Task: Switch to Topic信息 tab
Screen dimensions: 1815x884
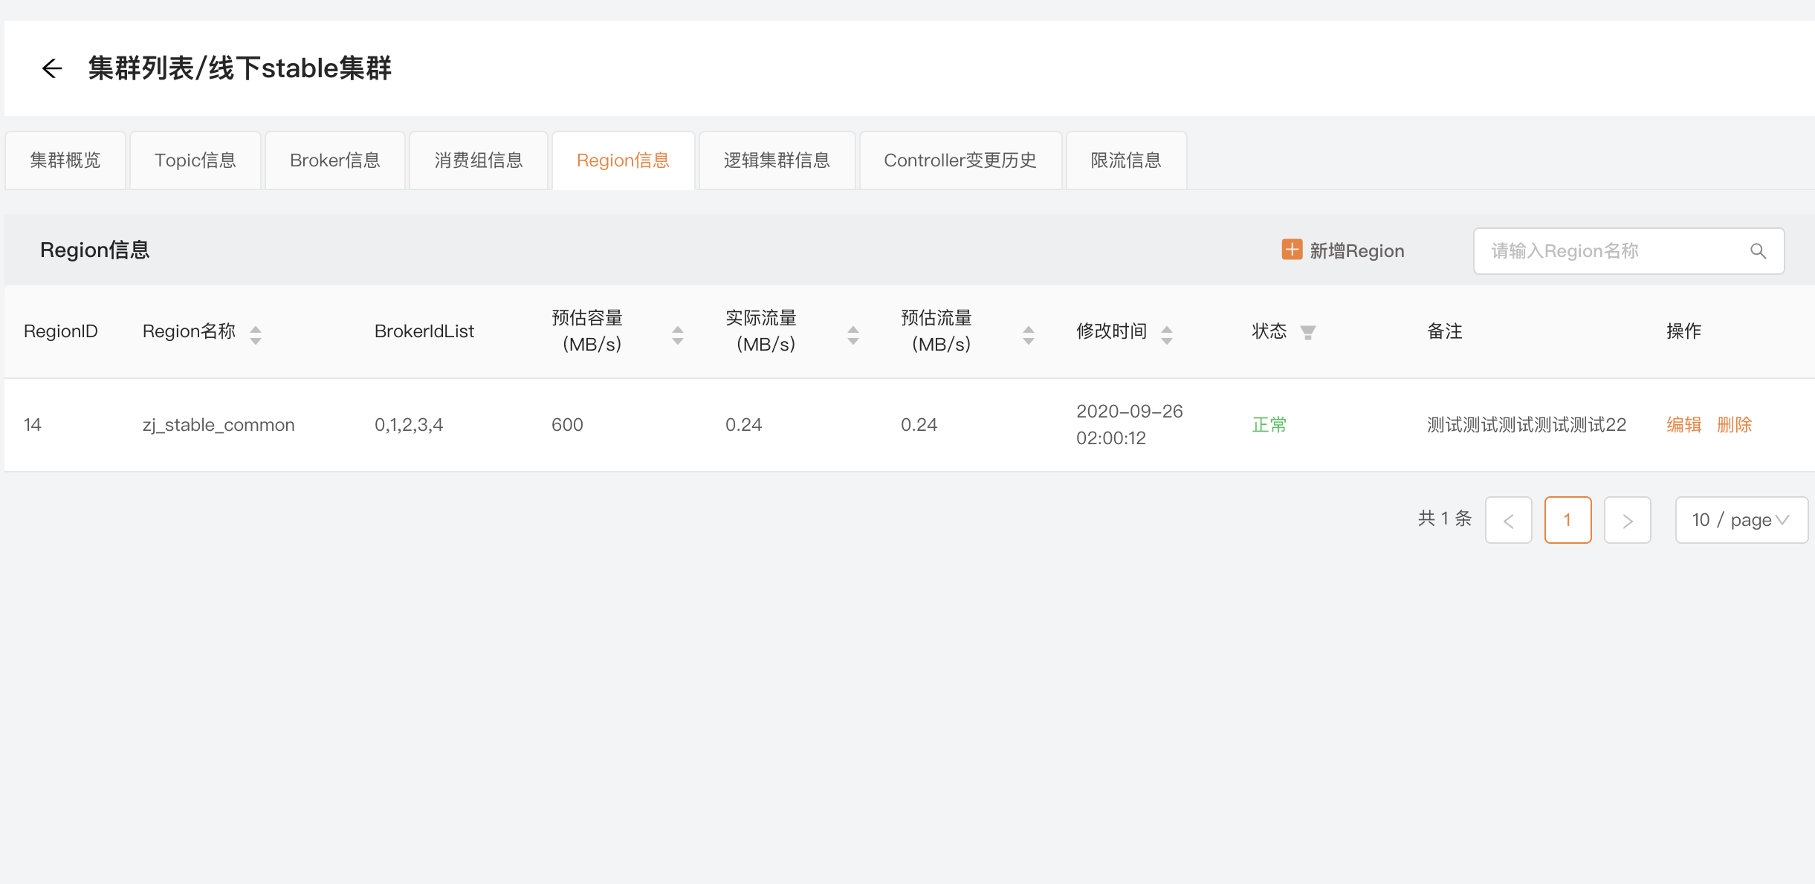Action: pyautogui.click(x=195, y=160)
